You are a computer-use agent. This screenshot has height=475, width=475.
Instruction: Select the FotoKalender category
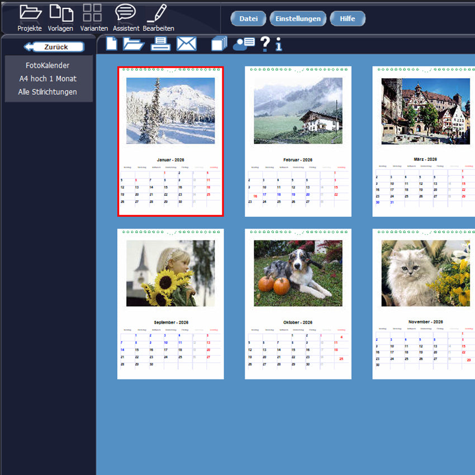tap(47, 65)
